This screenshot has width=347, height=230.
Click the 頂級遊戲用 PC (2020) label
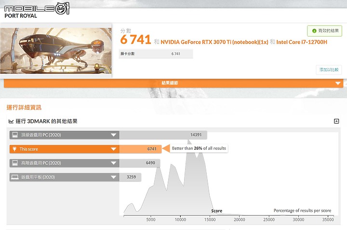[41, 135]
